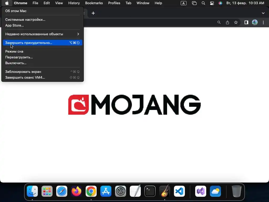Expand the tab search chevron
The height and width of the screenshot is (202, 269).
(263, 13)
